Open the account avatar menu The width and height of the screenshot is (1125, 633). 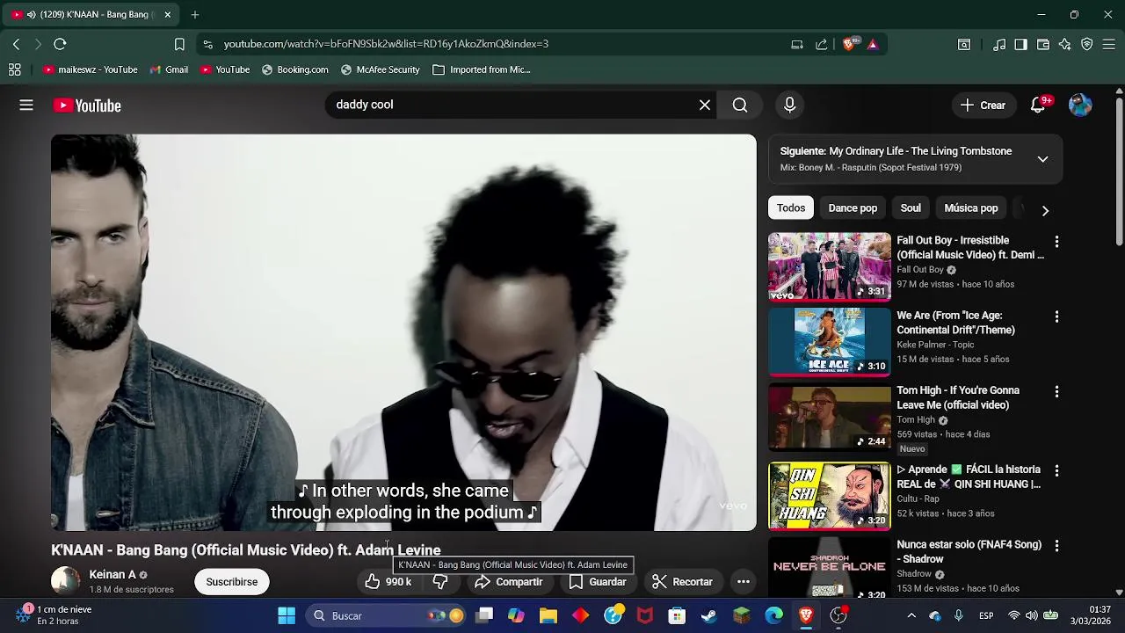point(1080,105)
